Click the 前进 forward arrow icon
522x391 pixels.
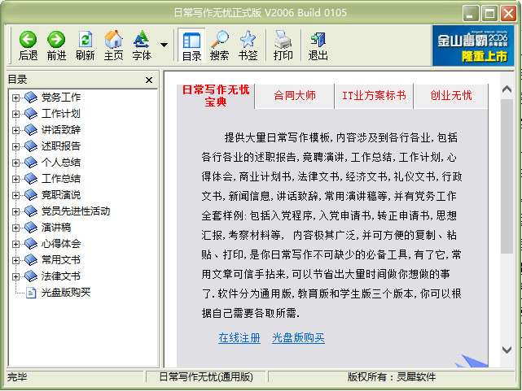tap(56, 40)
